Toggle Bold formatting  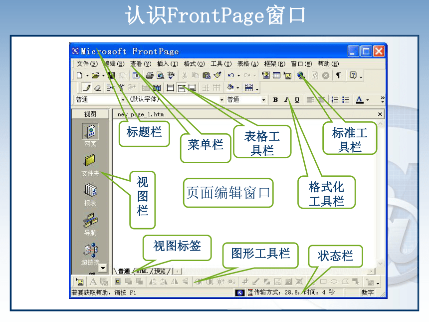click(275, 100)
